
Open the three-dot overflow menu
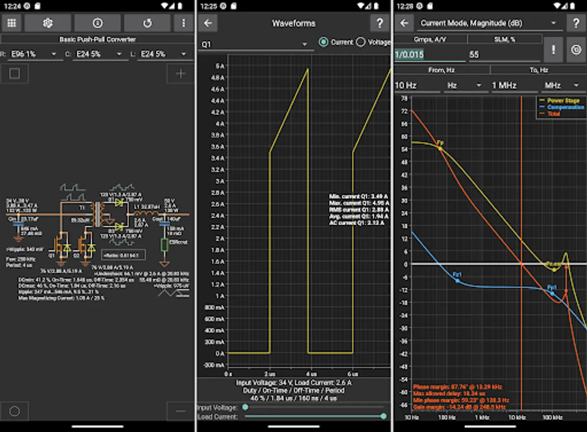(x=183, y=23)
